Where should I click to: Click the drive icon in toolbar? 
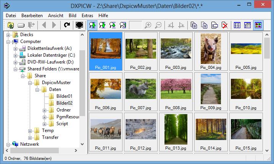[21, 25]
